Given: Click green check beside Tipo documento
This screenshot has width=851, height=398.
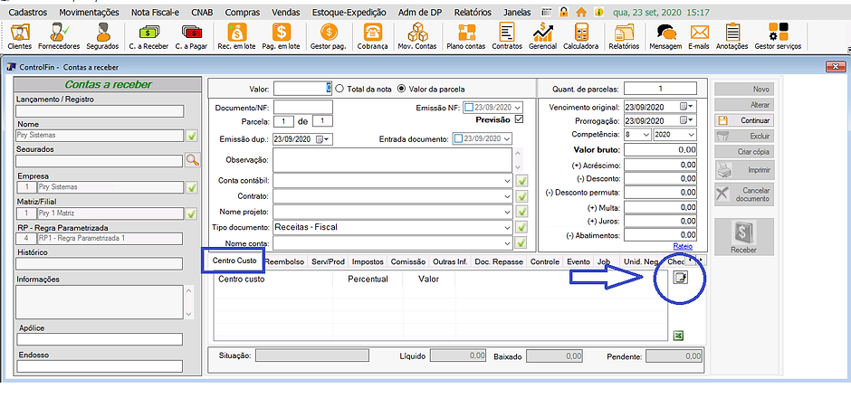Looking at the screenshot, I should pos(522,227).
